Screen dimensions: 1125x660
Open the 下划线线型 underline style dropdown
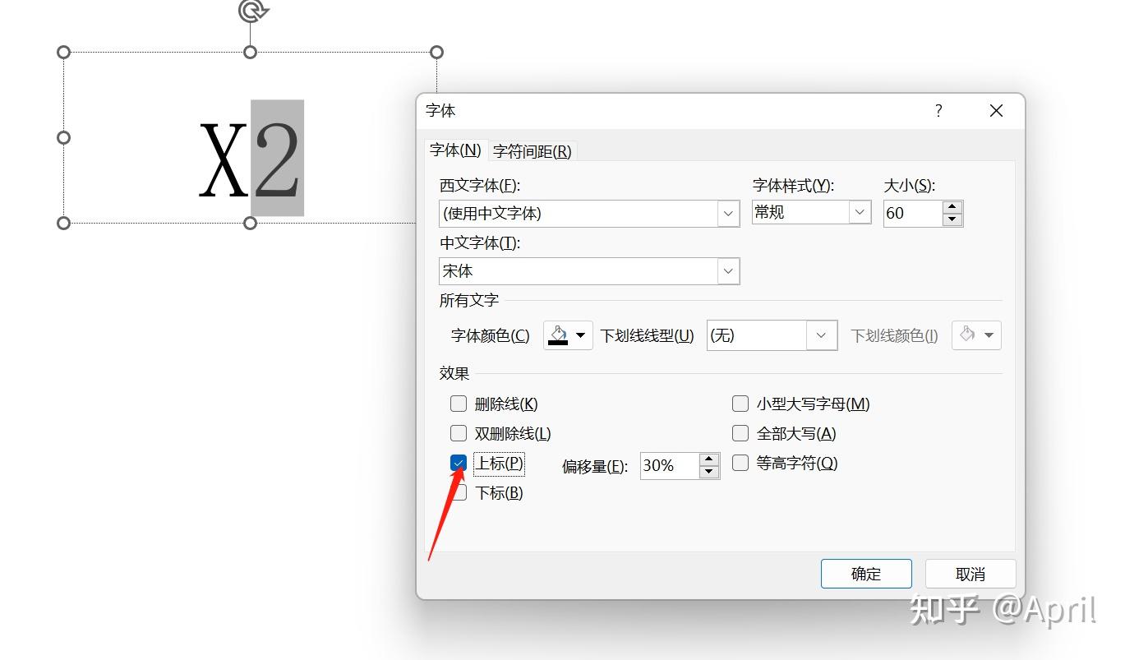(820, 335)
